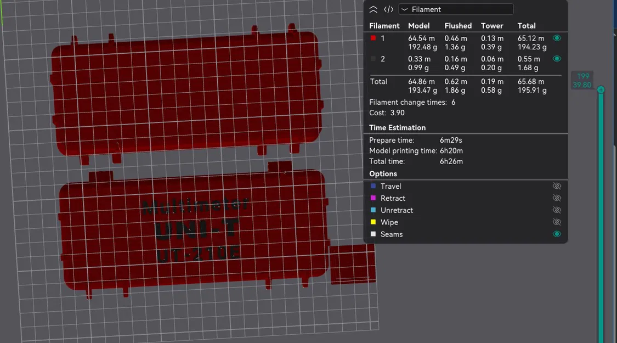Open the Filament view type dropdown

click(456, 9)
